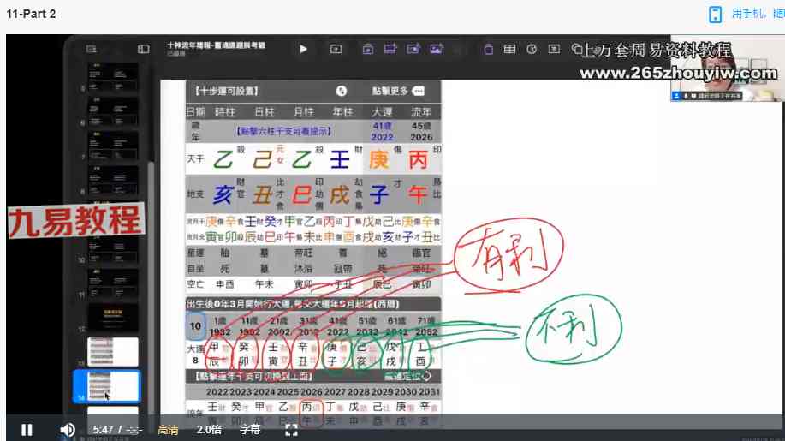The width and height of the screenshot is (785, 441).
Task: Mute the video volume
Action: pyautogui.click(x=67, y=430)
